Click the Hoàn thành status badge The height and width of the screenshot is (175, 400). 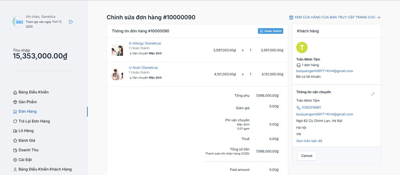coord(271,31)
